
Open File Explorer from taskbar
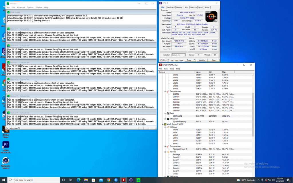click(x=86, y=180)
